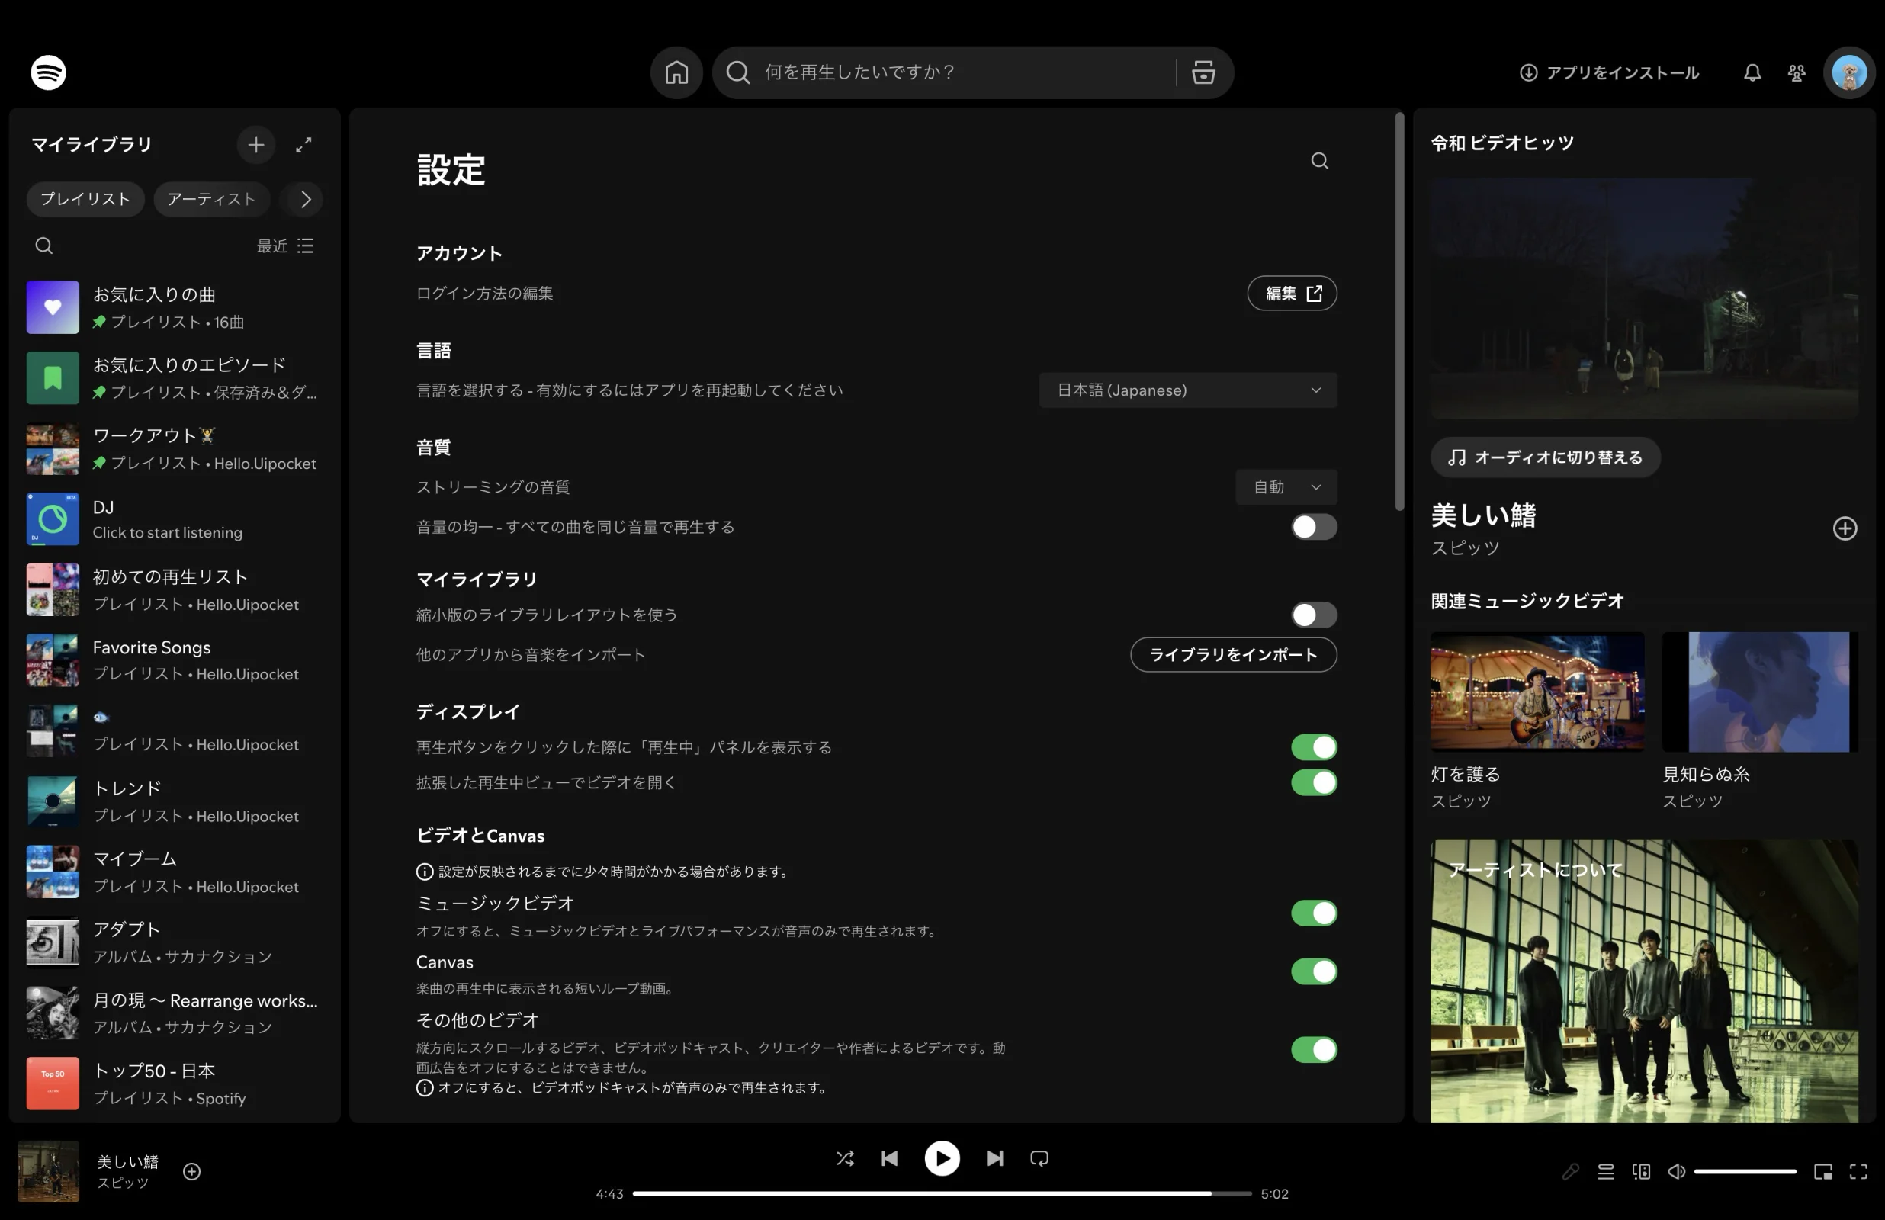Open Friend Activity icon
The image size is (1885, 1220).
point(1797,73)
